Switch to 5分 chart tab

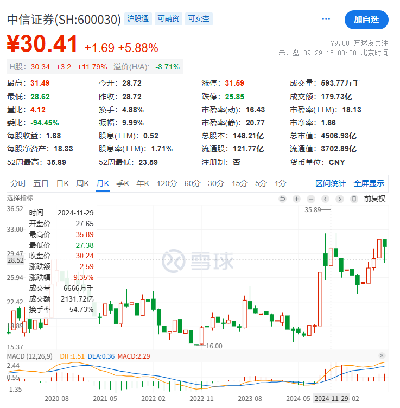pos(261,183)
